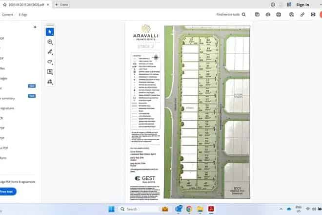Open the Windows Start menu
Screen dimensions: 322x215
click(x=111, y=209)
